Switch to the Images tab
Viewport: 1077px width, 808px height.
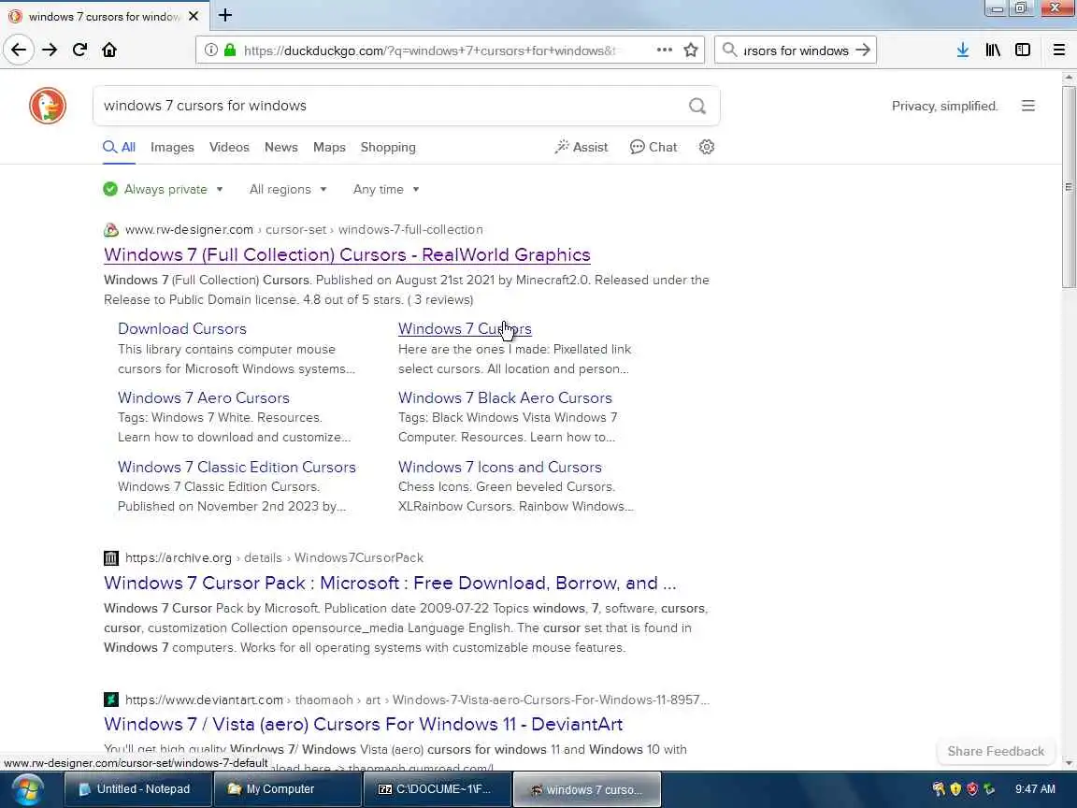pos(172,147)
